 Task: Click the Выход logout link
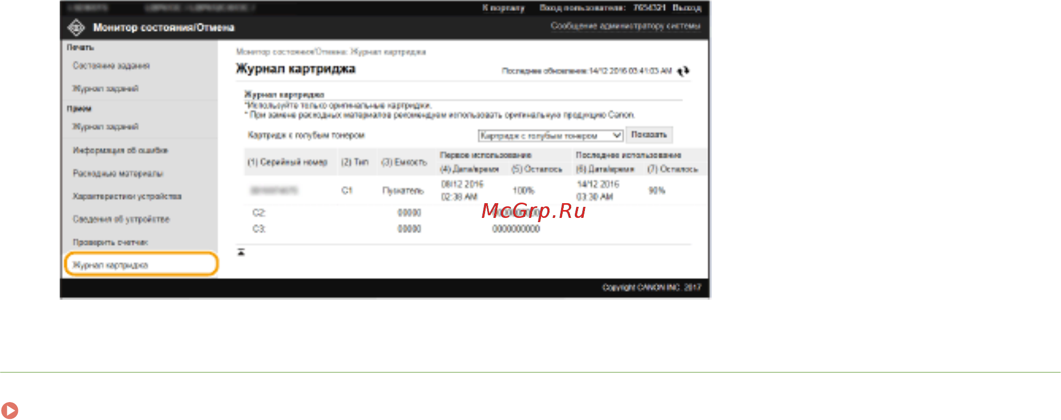(686, 8)
